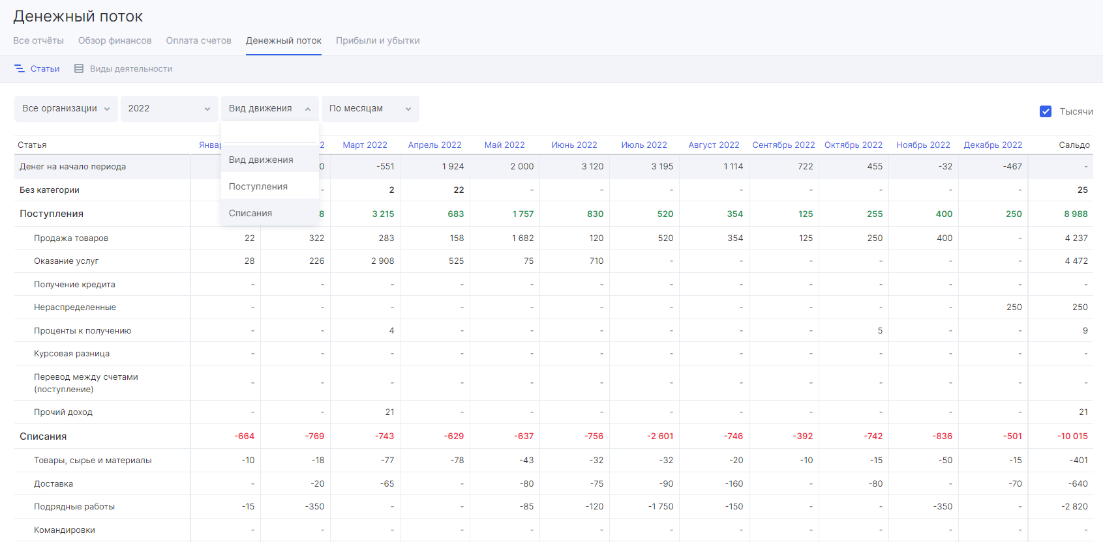Screen dimensions: 1103x542
Task: Click the Перевод между счетами (поступление) row label
Action: click(x=86, y=383)
